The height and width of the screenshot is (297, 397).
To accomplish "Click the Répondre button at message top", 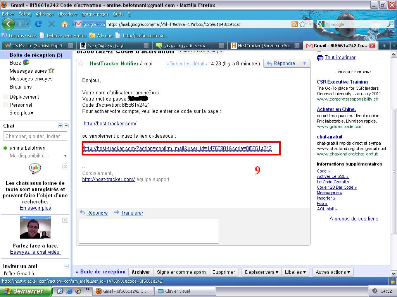I will point(281,63).
